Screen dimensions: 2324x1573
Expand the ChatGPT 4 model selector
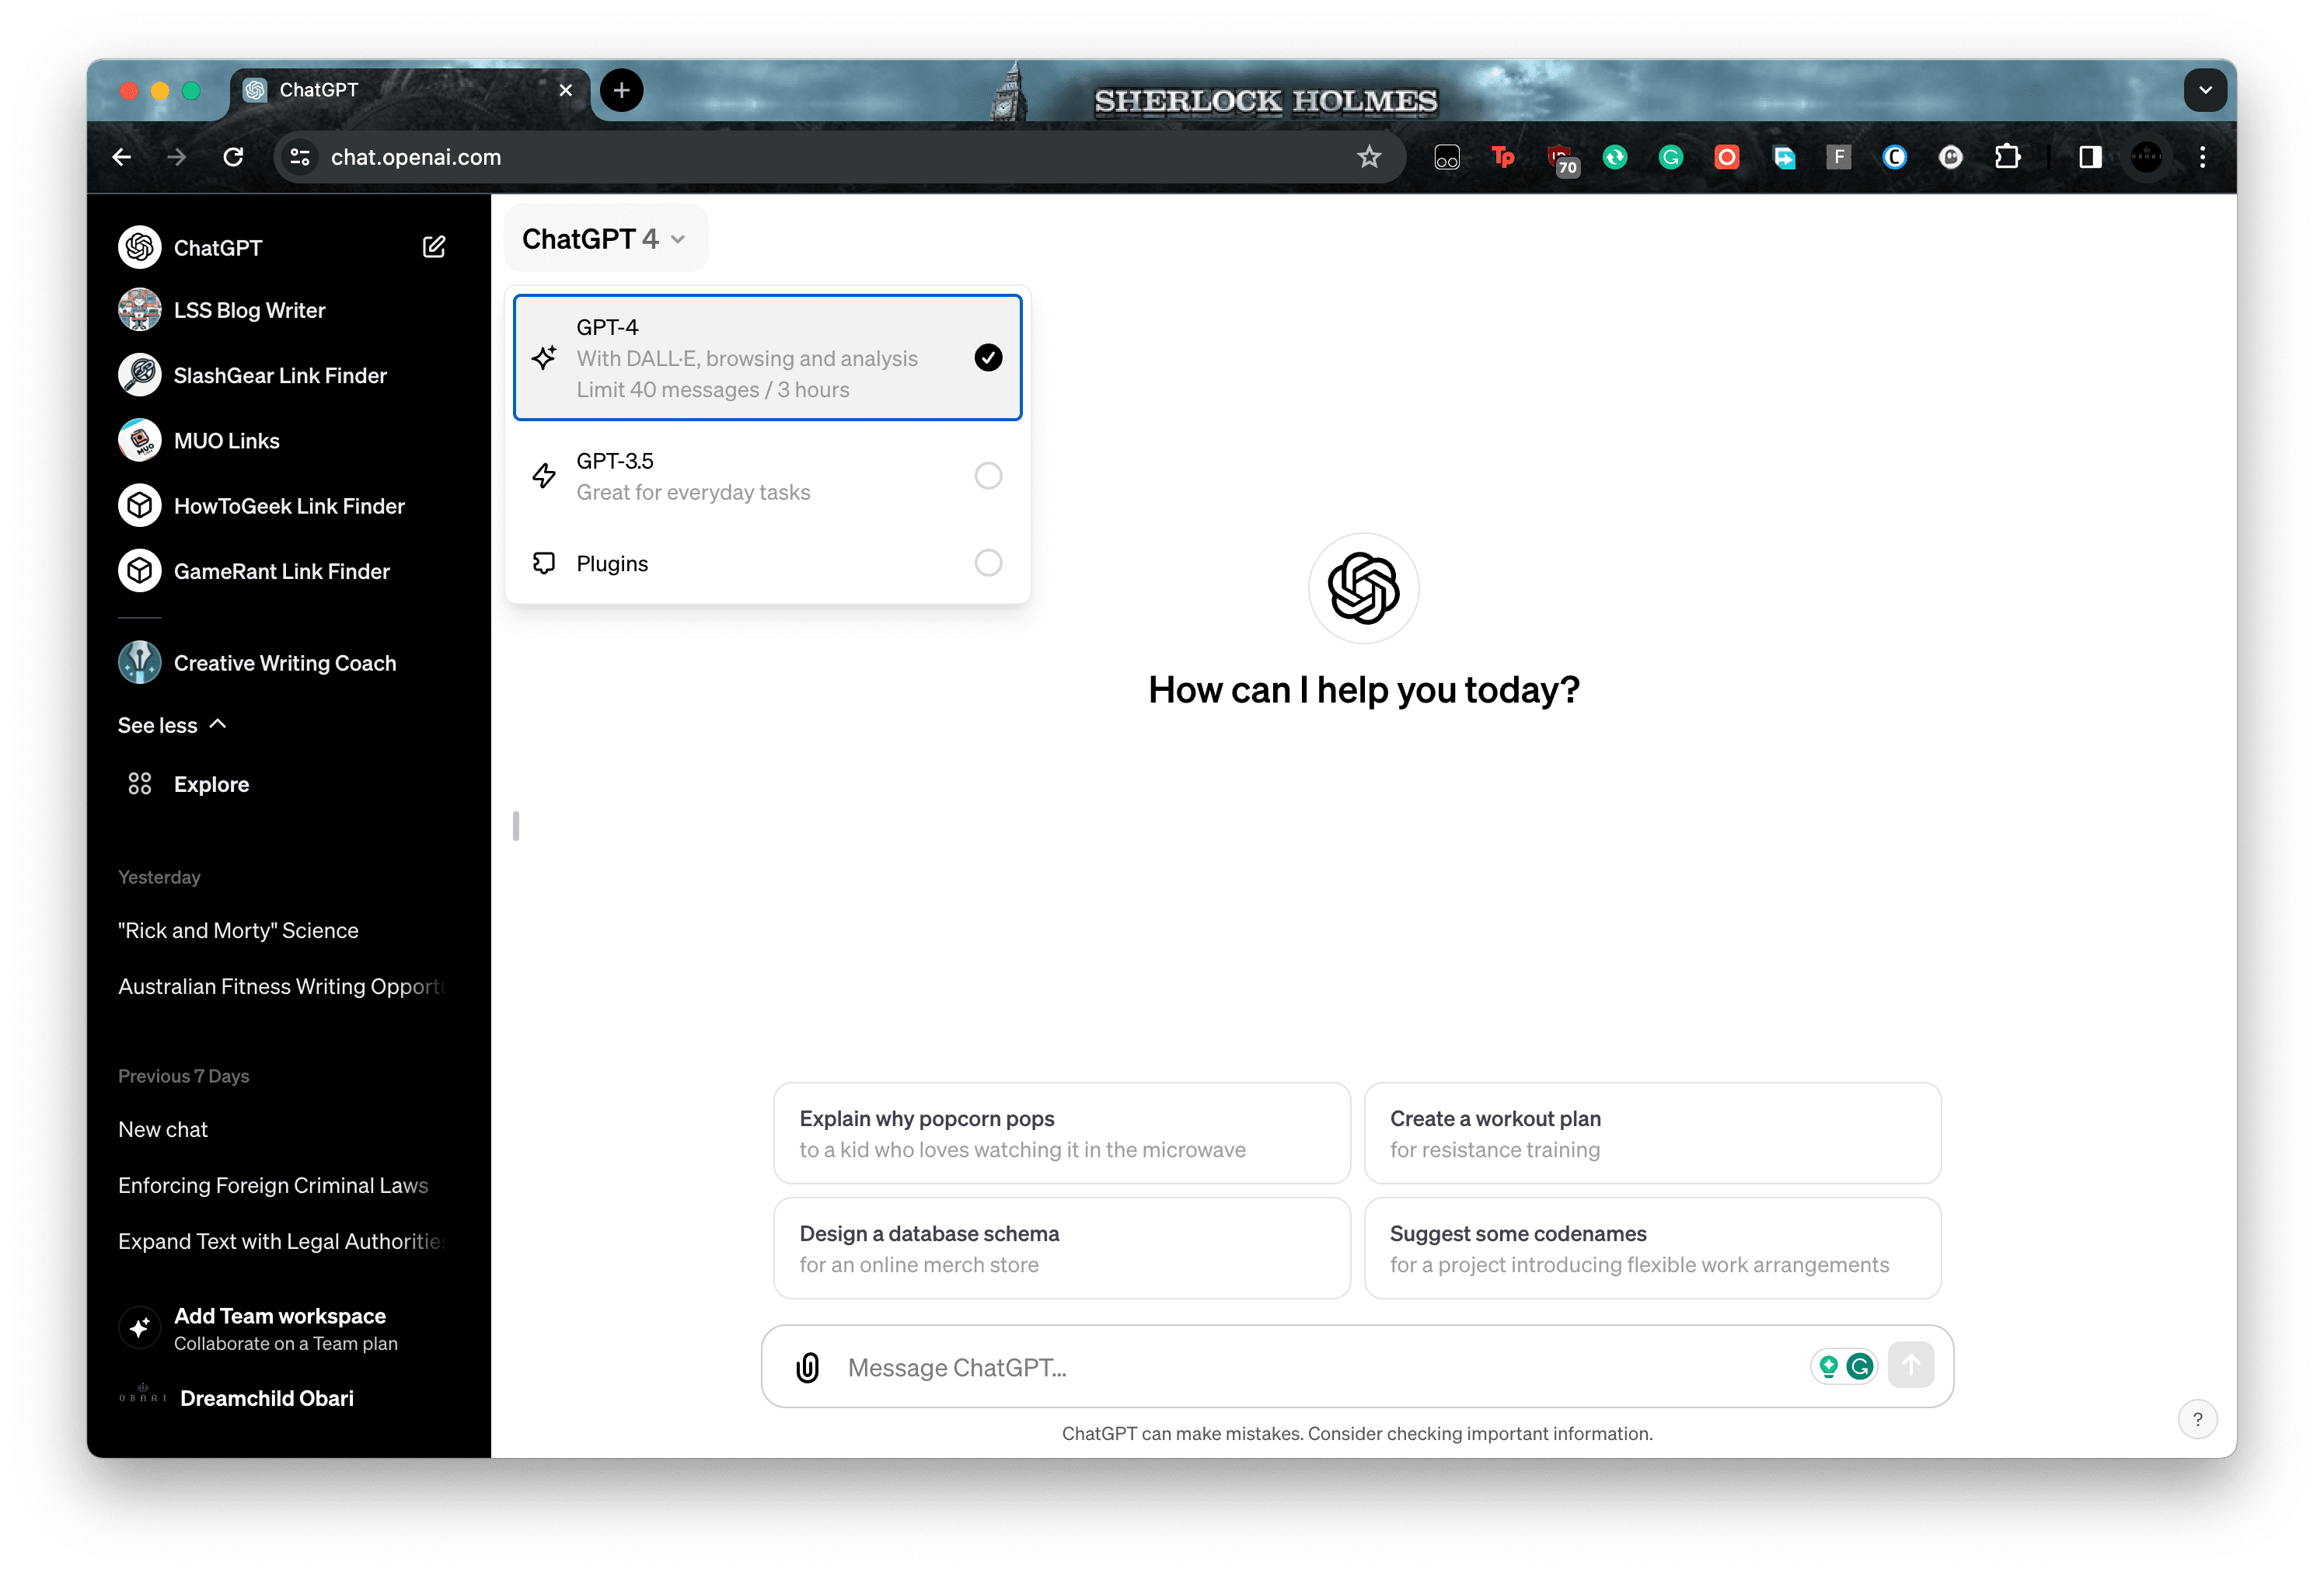click(605, 239)
